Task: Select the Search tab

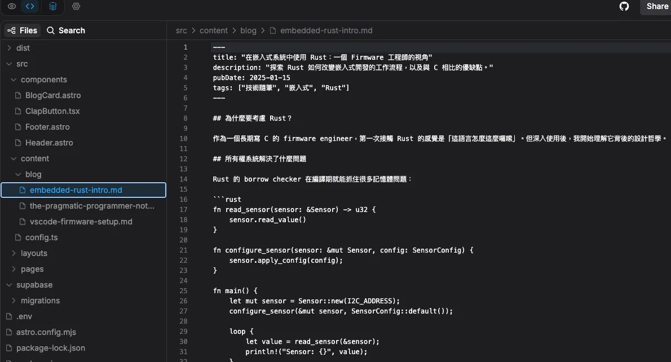Action: pos(66,30)
